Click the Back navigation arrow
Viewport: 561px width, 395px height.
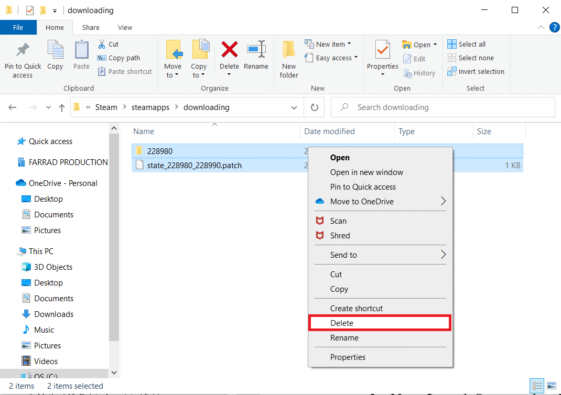coord(13,107)
